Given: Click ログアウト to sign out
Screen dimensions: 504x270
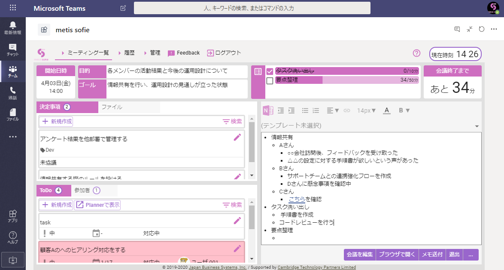Looking at the screenshot, I should [224, 53].
